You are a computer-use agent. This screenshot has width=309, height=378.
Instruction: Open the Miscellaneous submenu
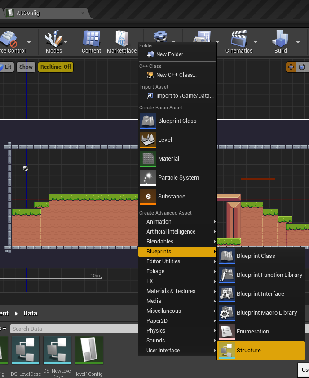point(177,311)
